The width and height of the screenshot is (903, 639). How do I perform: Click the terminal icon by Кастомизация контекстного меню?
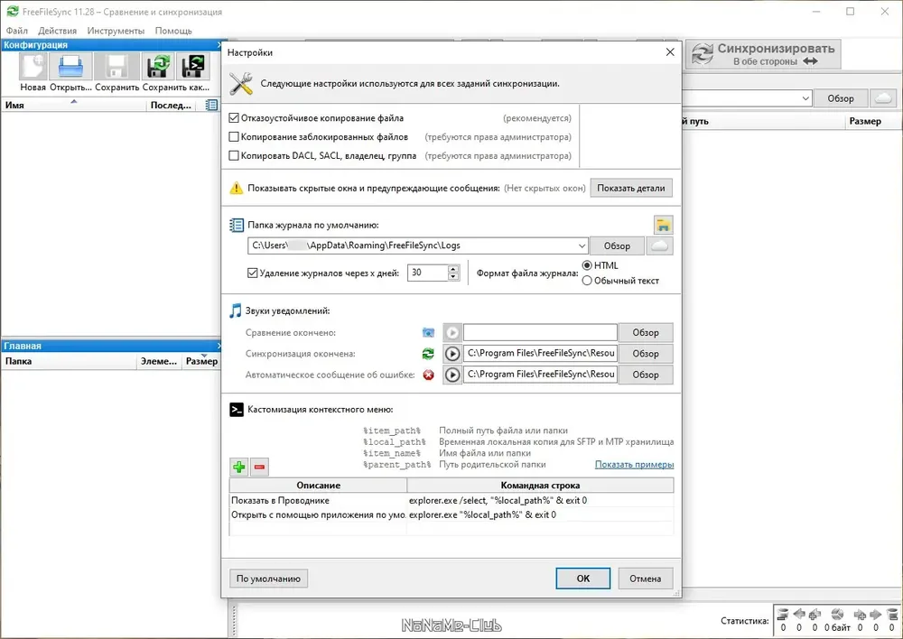pyautogui.click(x=236, y=410)
